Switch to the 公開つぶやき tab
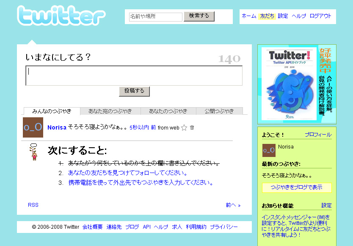Image resolution: width=353 pixels, height=246 pixels. [219, 111]
